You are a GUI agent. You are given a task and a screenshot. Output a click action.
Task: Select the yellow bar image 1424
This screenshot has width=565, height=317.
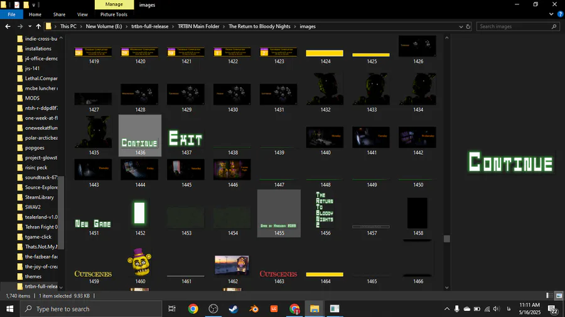click(x=325, y=54)
